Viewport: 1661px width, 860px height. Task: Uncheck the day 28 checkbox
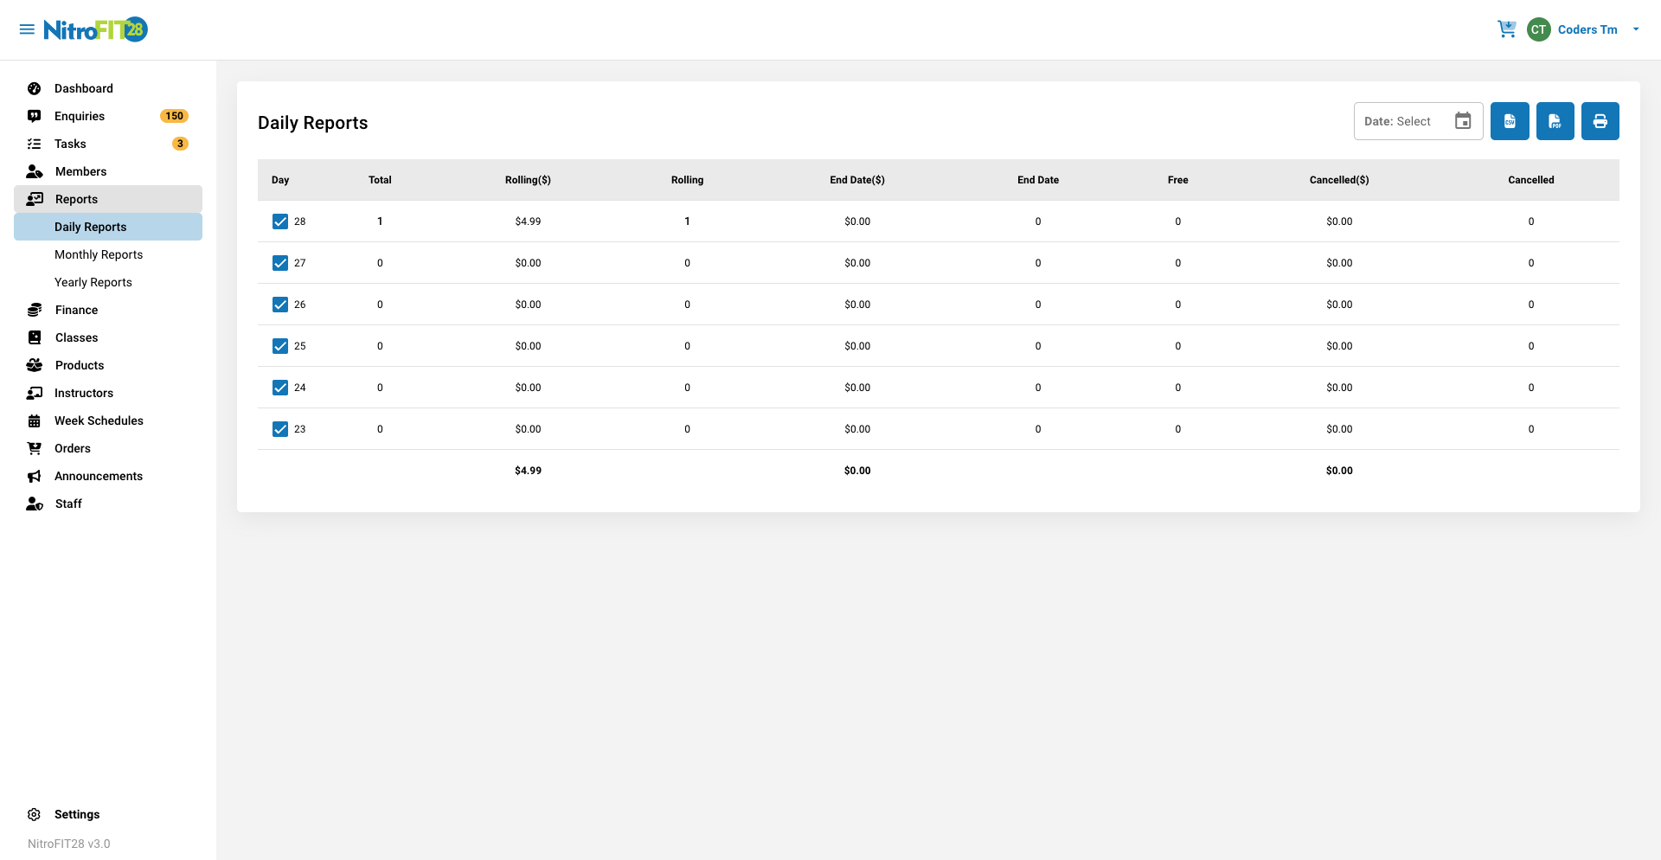tap(280, 221)
